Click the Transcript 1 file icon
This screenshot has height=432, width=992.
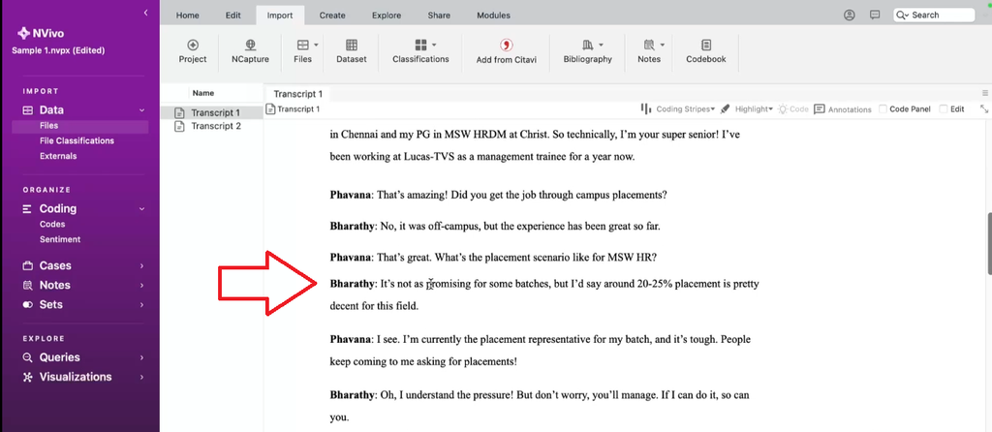[x=179, y=112]
